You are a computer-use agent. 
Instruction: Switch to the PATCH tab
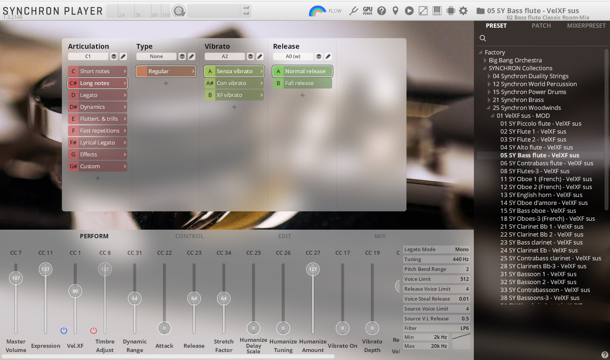tap(541, 26)
